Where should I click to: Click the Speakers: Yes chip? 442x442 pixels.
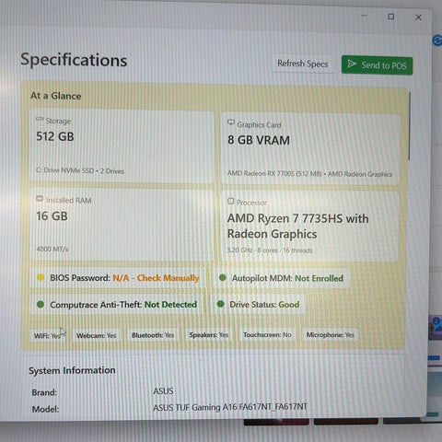(x=209, y=335)
